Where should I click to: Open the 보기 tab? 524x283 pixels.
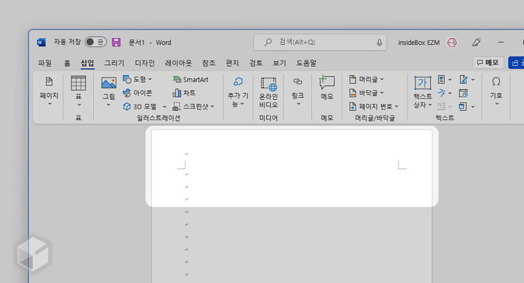click(279, 63)
